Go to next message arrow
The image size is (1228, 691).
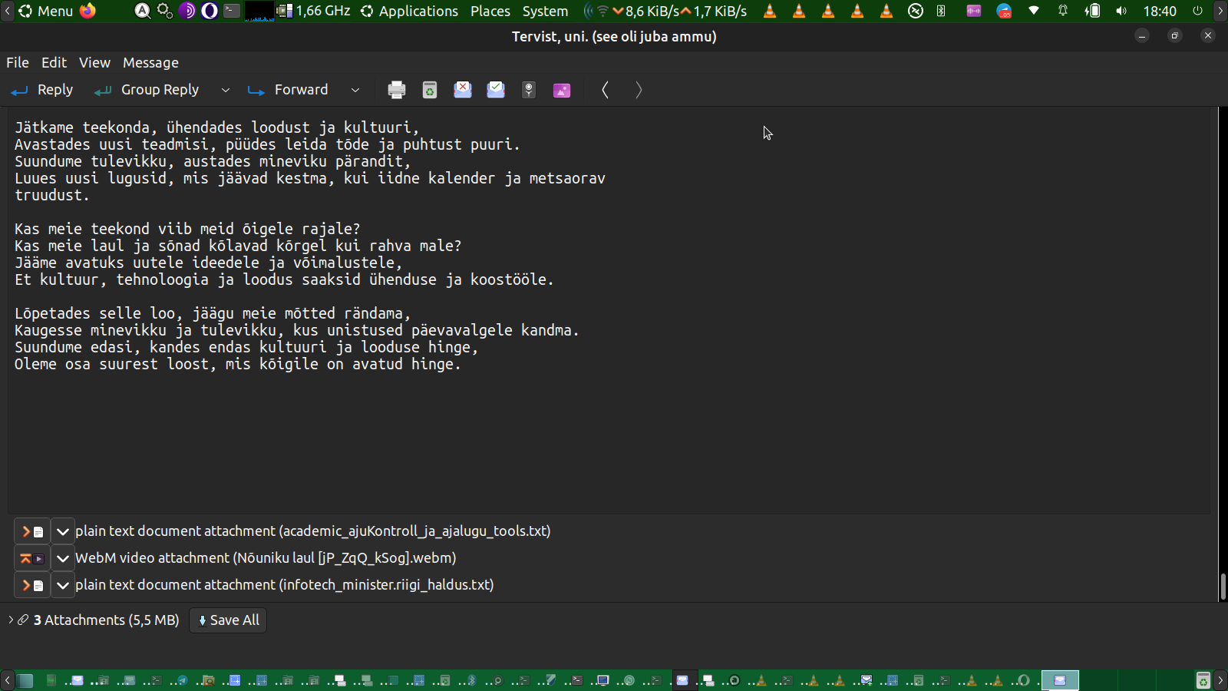[x=639, y=90]
